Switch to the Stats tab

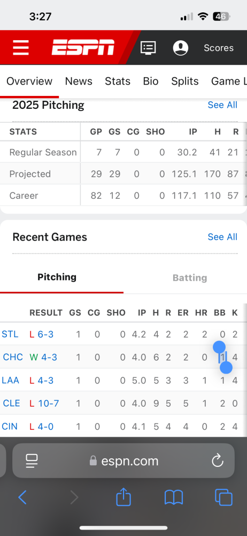(118, 81)
